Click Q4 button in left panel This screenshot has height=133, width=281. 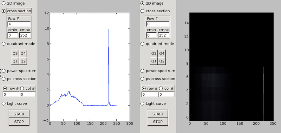(x=23, y=53)
